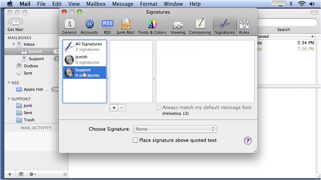Open the Message menu

(123, 4)
